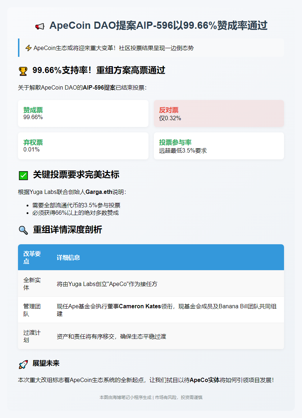Click the footer text 本图由海博笔记小程序生成
Screen dimensions: 302x418
[x=125, y=397]
